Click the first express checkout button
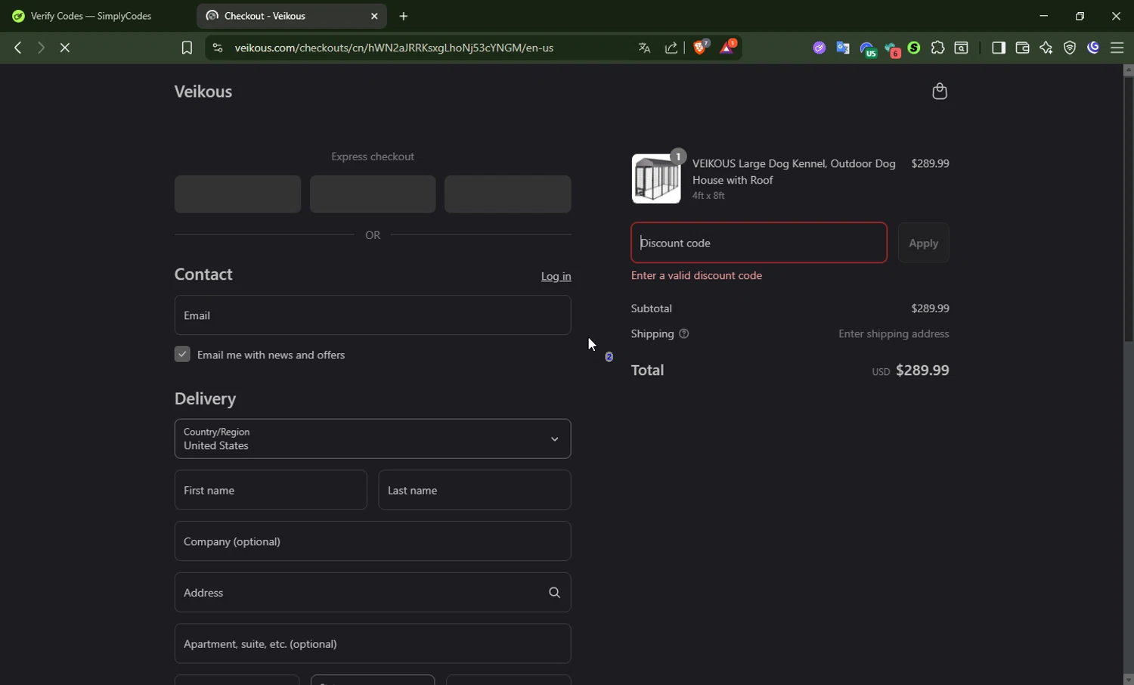 237,194
